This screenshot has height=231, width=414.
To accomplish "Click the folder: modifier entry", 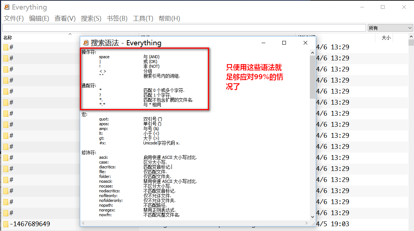I will [105, 176].
